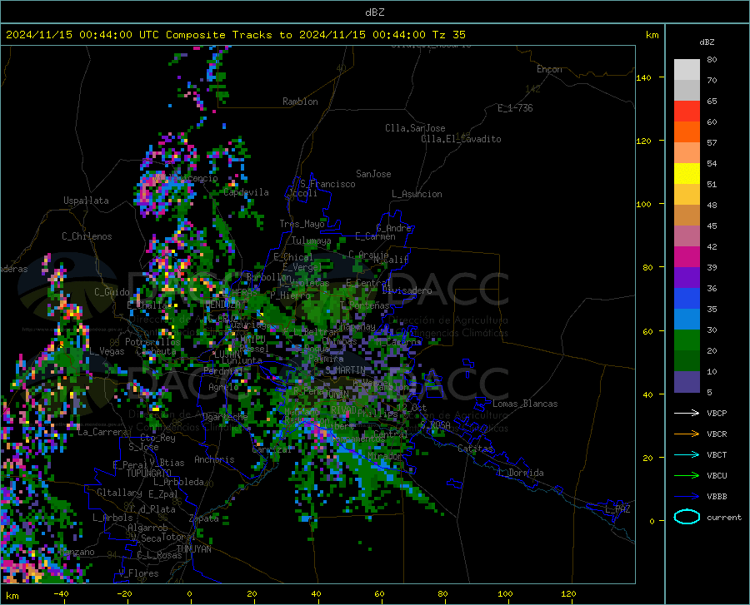Click the cyan 'current' ellipse symbol

coord(687,517)
